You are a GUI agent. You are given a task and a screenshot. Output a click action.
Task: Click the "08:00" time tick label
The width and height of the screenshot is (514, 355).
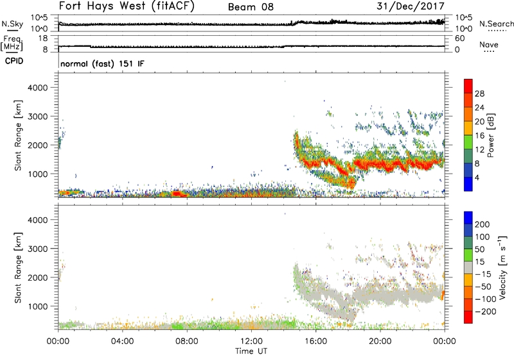[186, 342]
